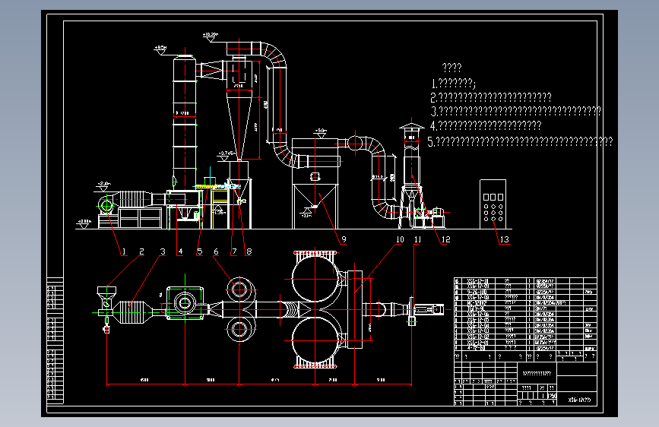This screenshot has width=659, height=427.
Task: Select the +10.20m elevation label
Action: tap(211, 34)
